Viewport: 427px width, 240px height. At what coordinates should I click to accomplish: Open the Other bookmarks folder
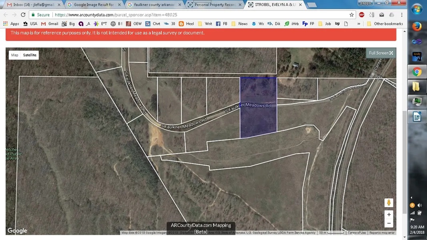(x=385, y=24)
